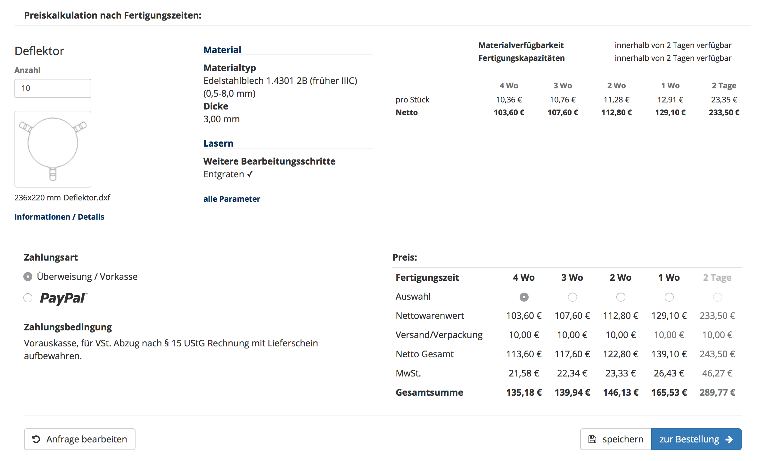Click the arrow icon on zur Bestellung
This screenshot has width=774, height=461.
click(x=729, y=439)
